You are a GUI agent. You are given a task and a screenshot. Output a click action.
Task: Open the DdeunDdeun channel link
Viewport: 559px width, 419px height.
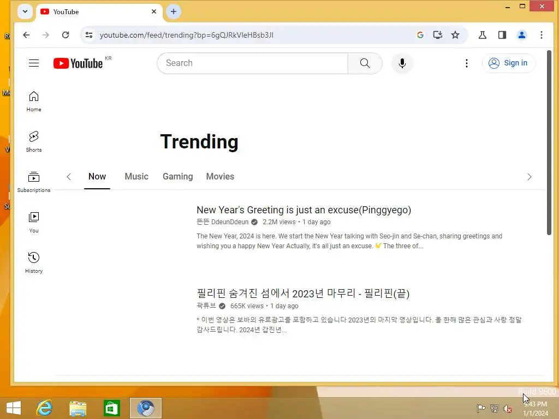click(223, 222)
